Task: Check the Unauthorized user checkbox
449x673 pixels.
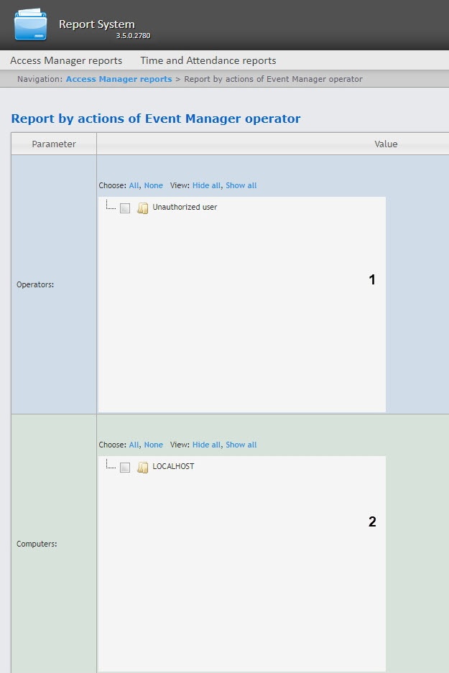Action: tap(125, 208)
